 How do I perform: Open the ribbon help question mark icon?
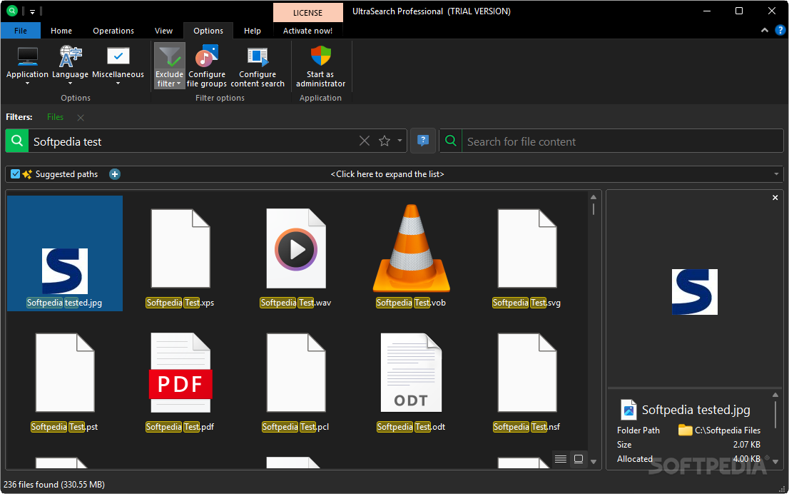(780, 30)
